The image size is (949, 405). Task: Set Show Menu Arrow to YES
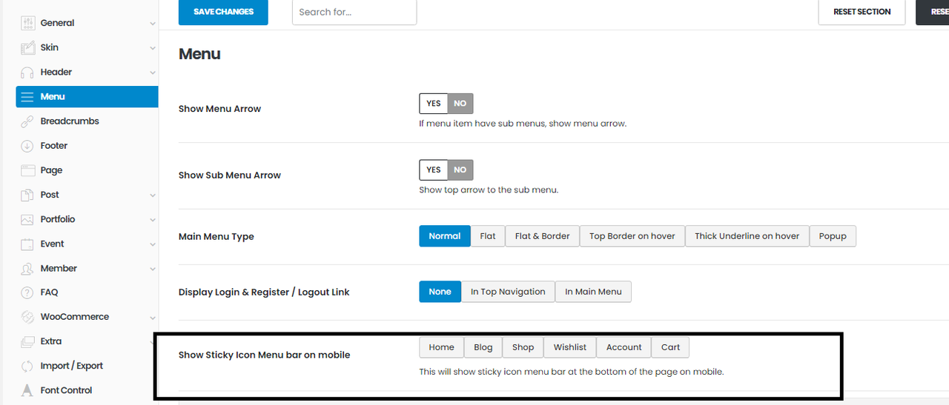point(434,104)
